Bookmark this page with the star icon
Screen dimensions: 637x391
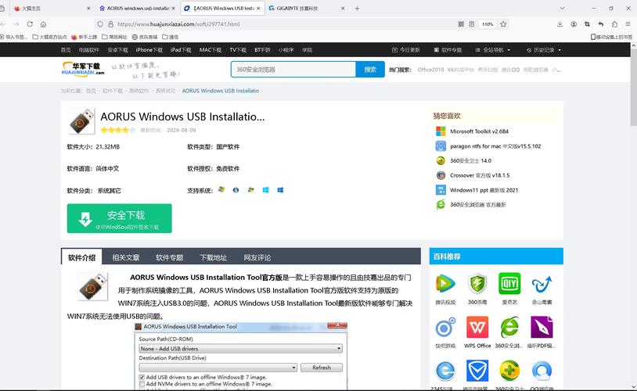click(503, 24)
